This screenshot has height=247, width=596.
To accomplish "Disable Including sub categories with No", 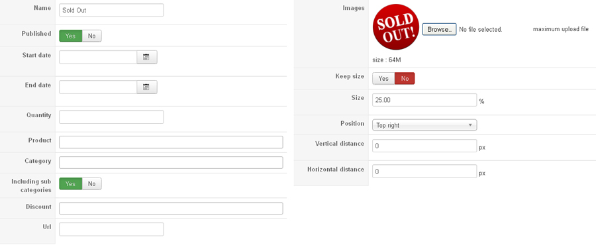I will [x=92, y=183].
